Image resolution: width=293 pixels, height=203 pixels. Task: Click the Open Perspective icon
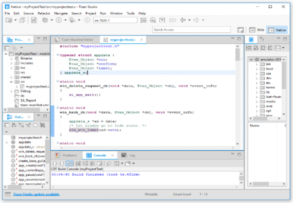pyautogui.click(x=241, y=30)
